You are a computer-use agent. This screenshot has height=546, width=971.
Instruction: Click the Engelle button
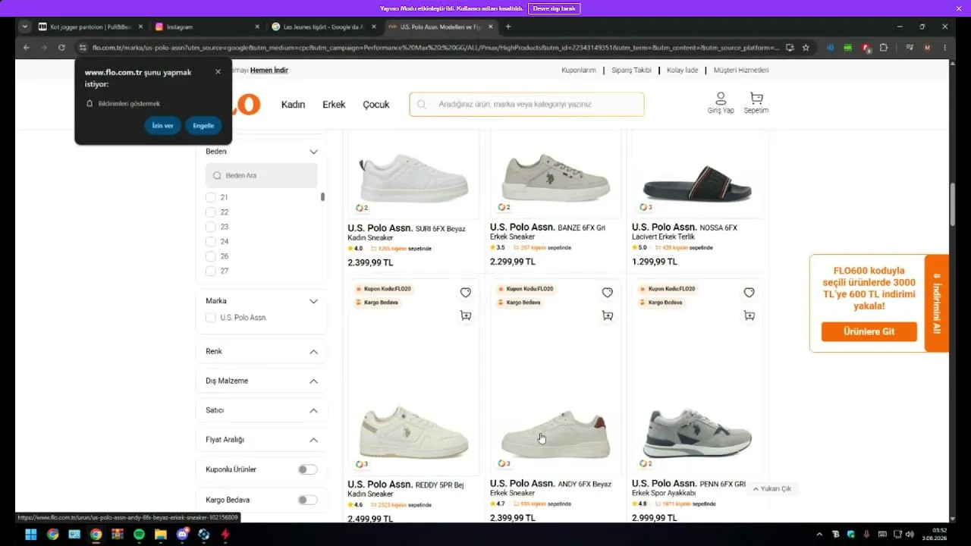pos(203,126)
